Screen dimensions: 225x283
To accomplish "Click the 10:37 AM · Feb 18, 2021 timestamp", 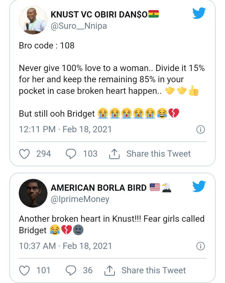I will (65, 246).
